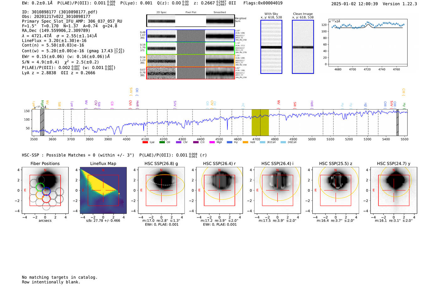This screenshot has width=439, height=299.
Task: Click the z-band 'm:16.4 re:3.7"' caption
Action: tap(336, 221)
